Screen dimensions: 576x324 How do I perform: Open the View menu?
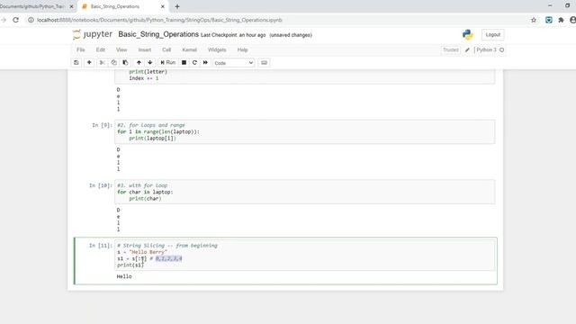point(121,50)
